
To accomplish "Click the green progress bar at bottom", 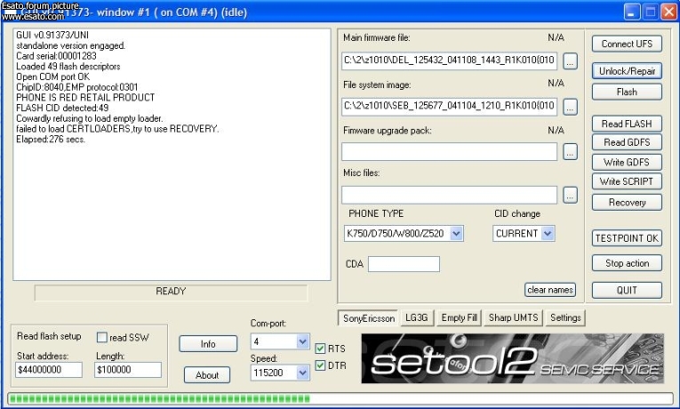I will pos(340,399).
